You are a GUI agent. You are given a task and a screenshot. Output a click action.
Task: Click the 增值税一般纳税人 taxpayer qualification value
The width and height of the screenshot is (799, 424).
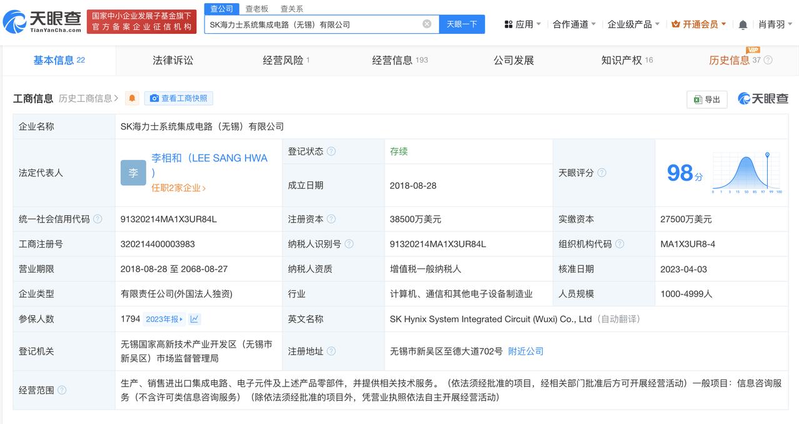pyautogui.click(x=425, y=269)
